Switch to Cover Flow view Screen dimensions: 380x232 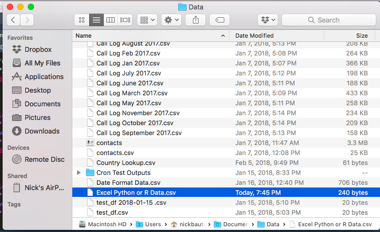[x=125, y=20]
